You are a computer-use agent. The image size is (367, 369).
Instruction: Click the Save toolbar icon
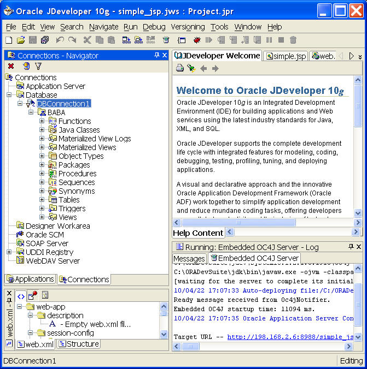(33, 40)
